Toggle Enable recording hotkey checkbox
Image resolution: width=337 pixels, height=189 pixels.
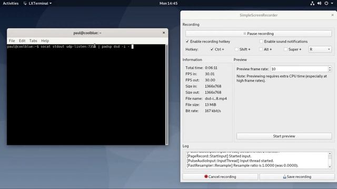(187, 41)
